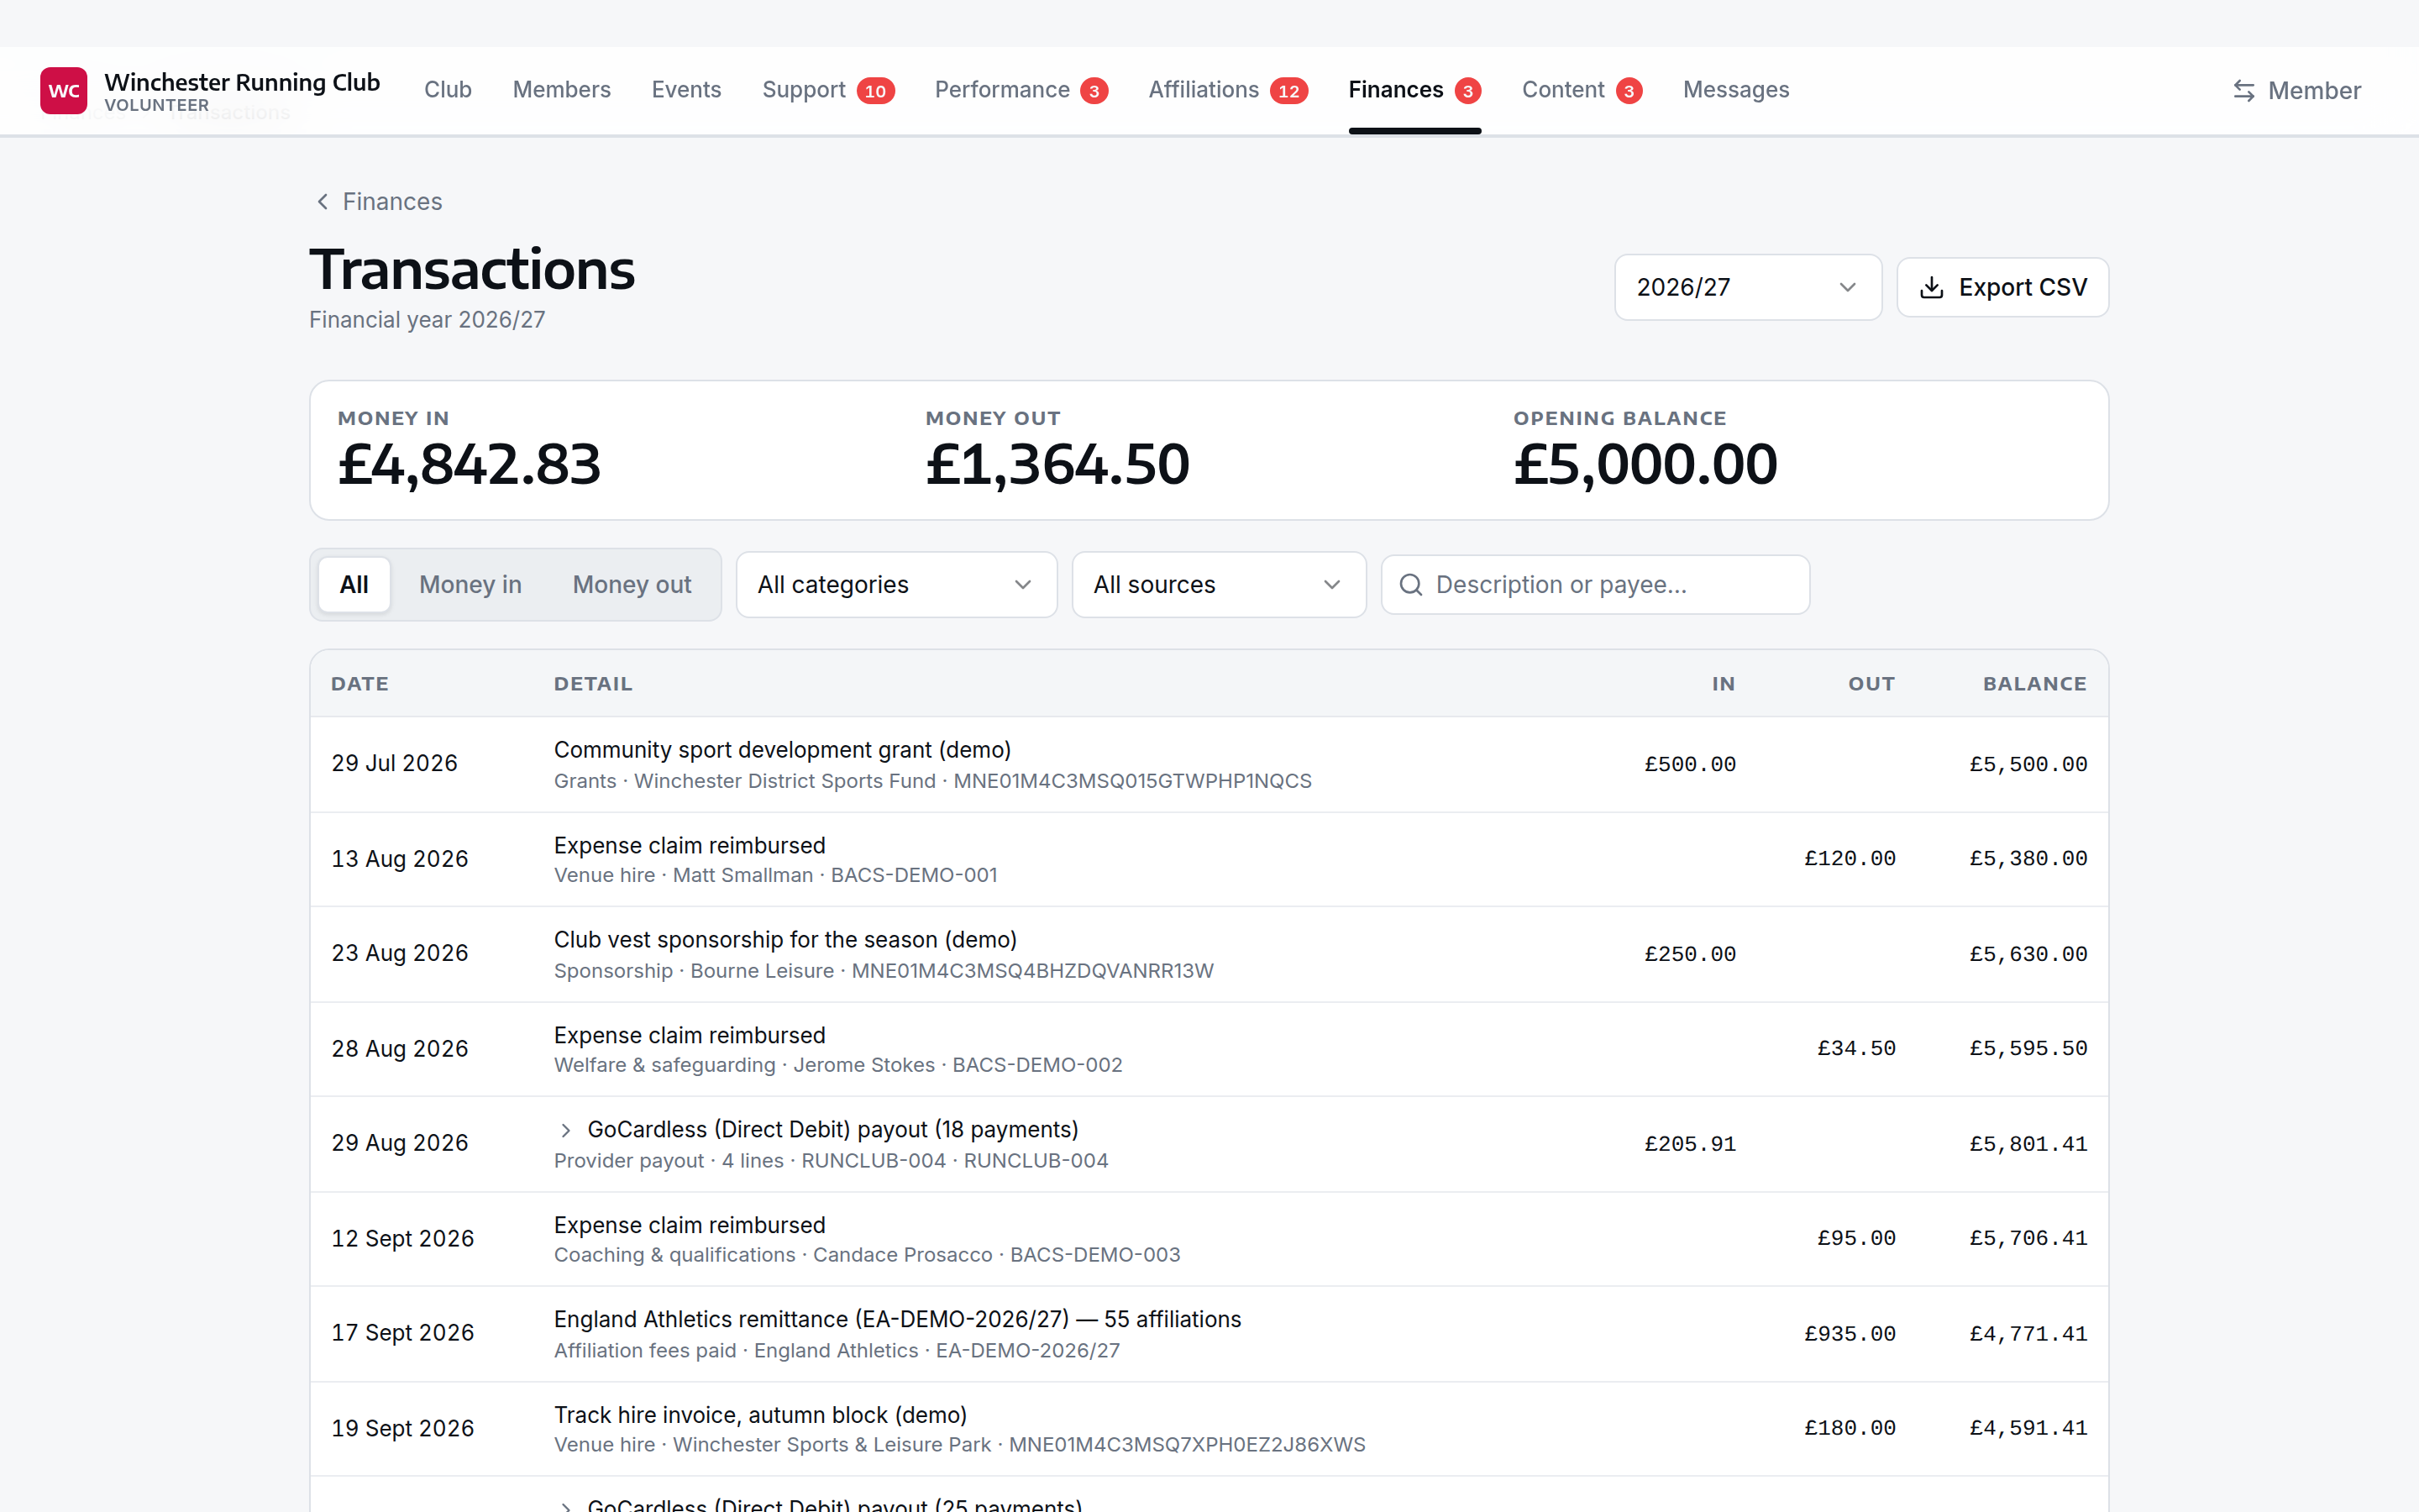Click the England Athletics remittance transaction
This screenshot has height=1512, width=2419.
click(1209, 1334)
